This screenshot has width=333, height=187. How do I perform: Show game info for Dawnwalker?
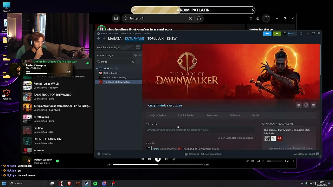pos(306,105)
